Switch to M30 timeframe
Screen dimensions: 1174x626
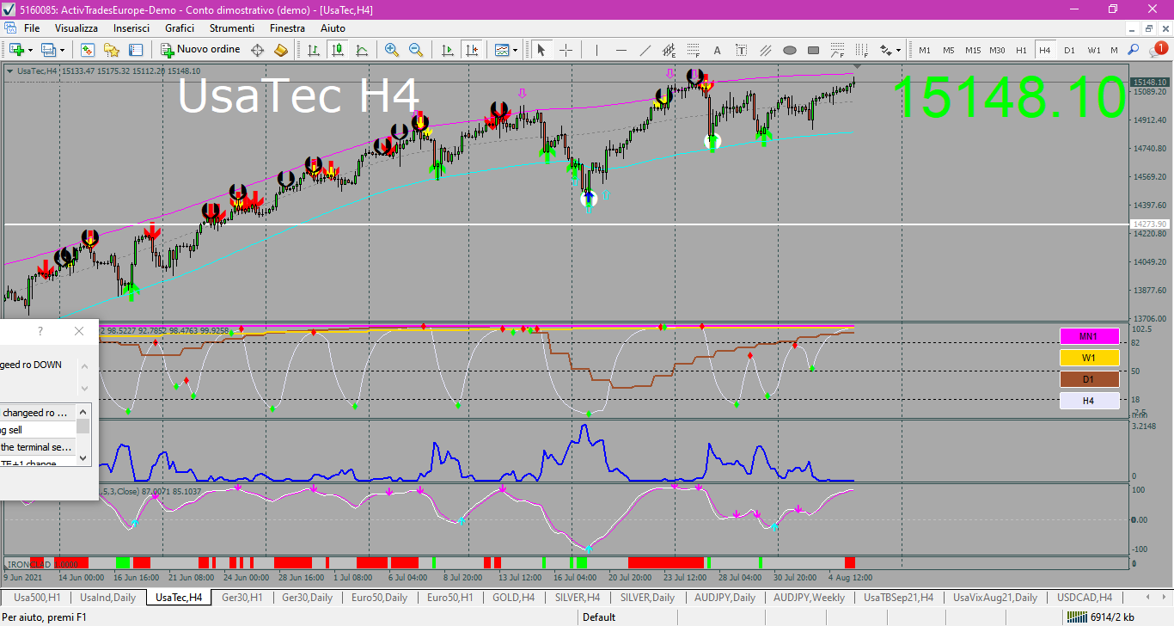pyautogui.click(x=997, y=50)
